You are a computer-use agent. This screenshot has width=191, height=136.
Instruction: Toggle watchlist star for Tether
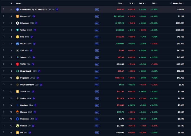4,30
